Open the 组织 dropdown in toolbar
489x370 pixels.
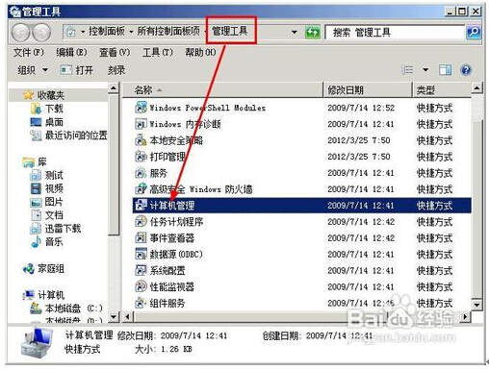[33, 70]
